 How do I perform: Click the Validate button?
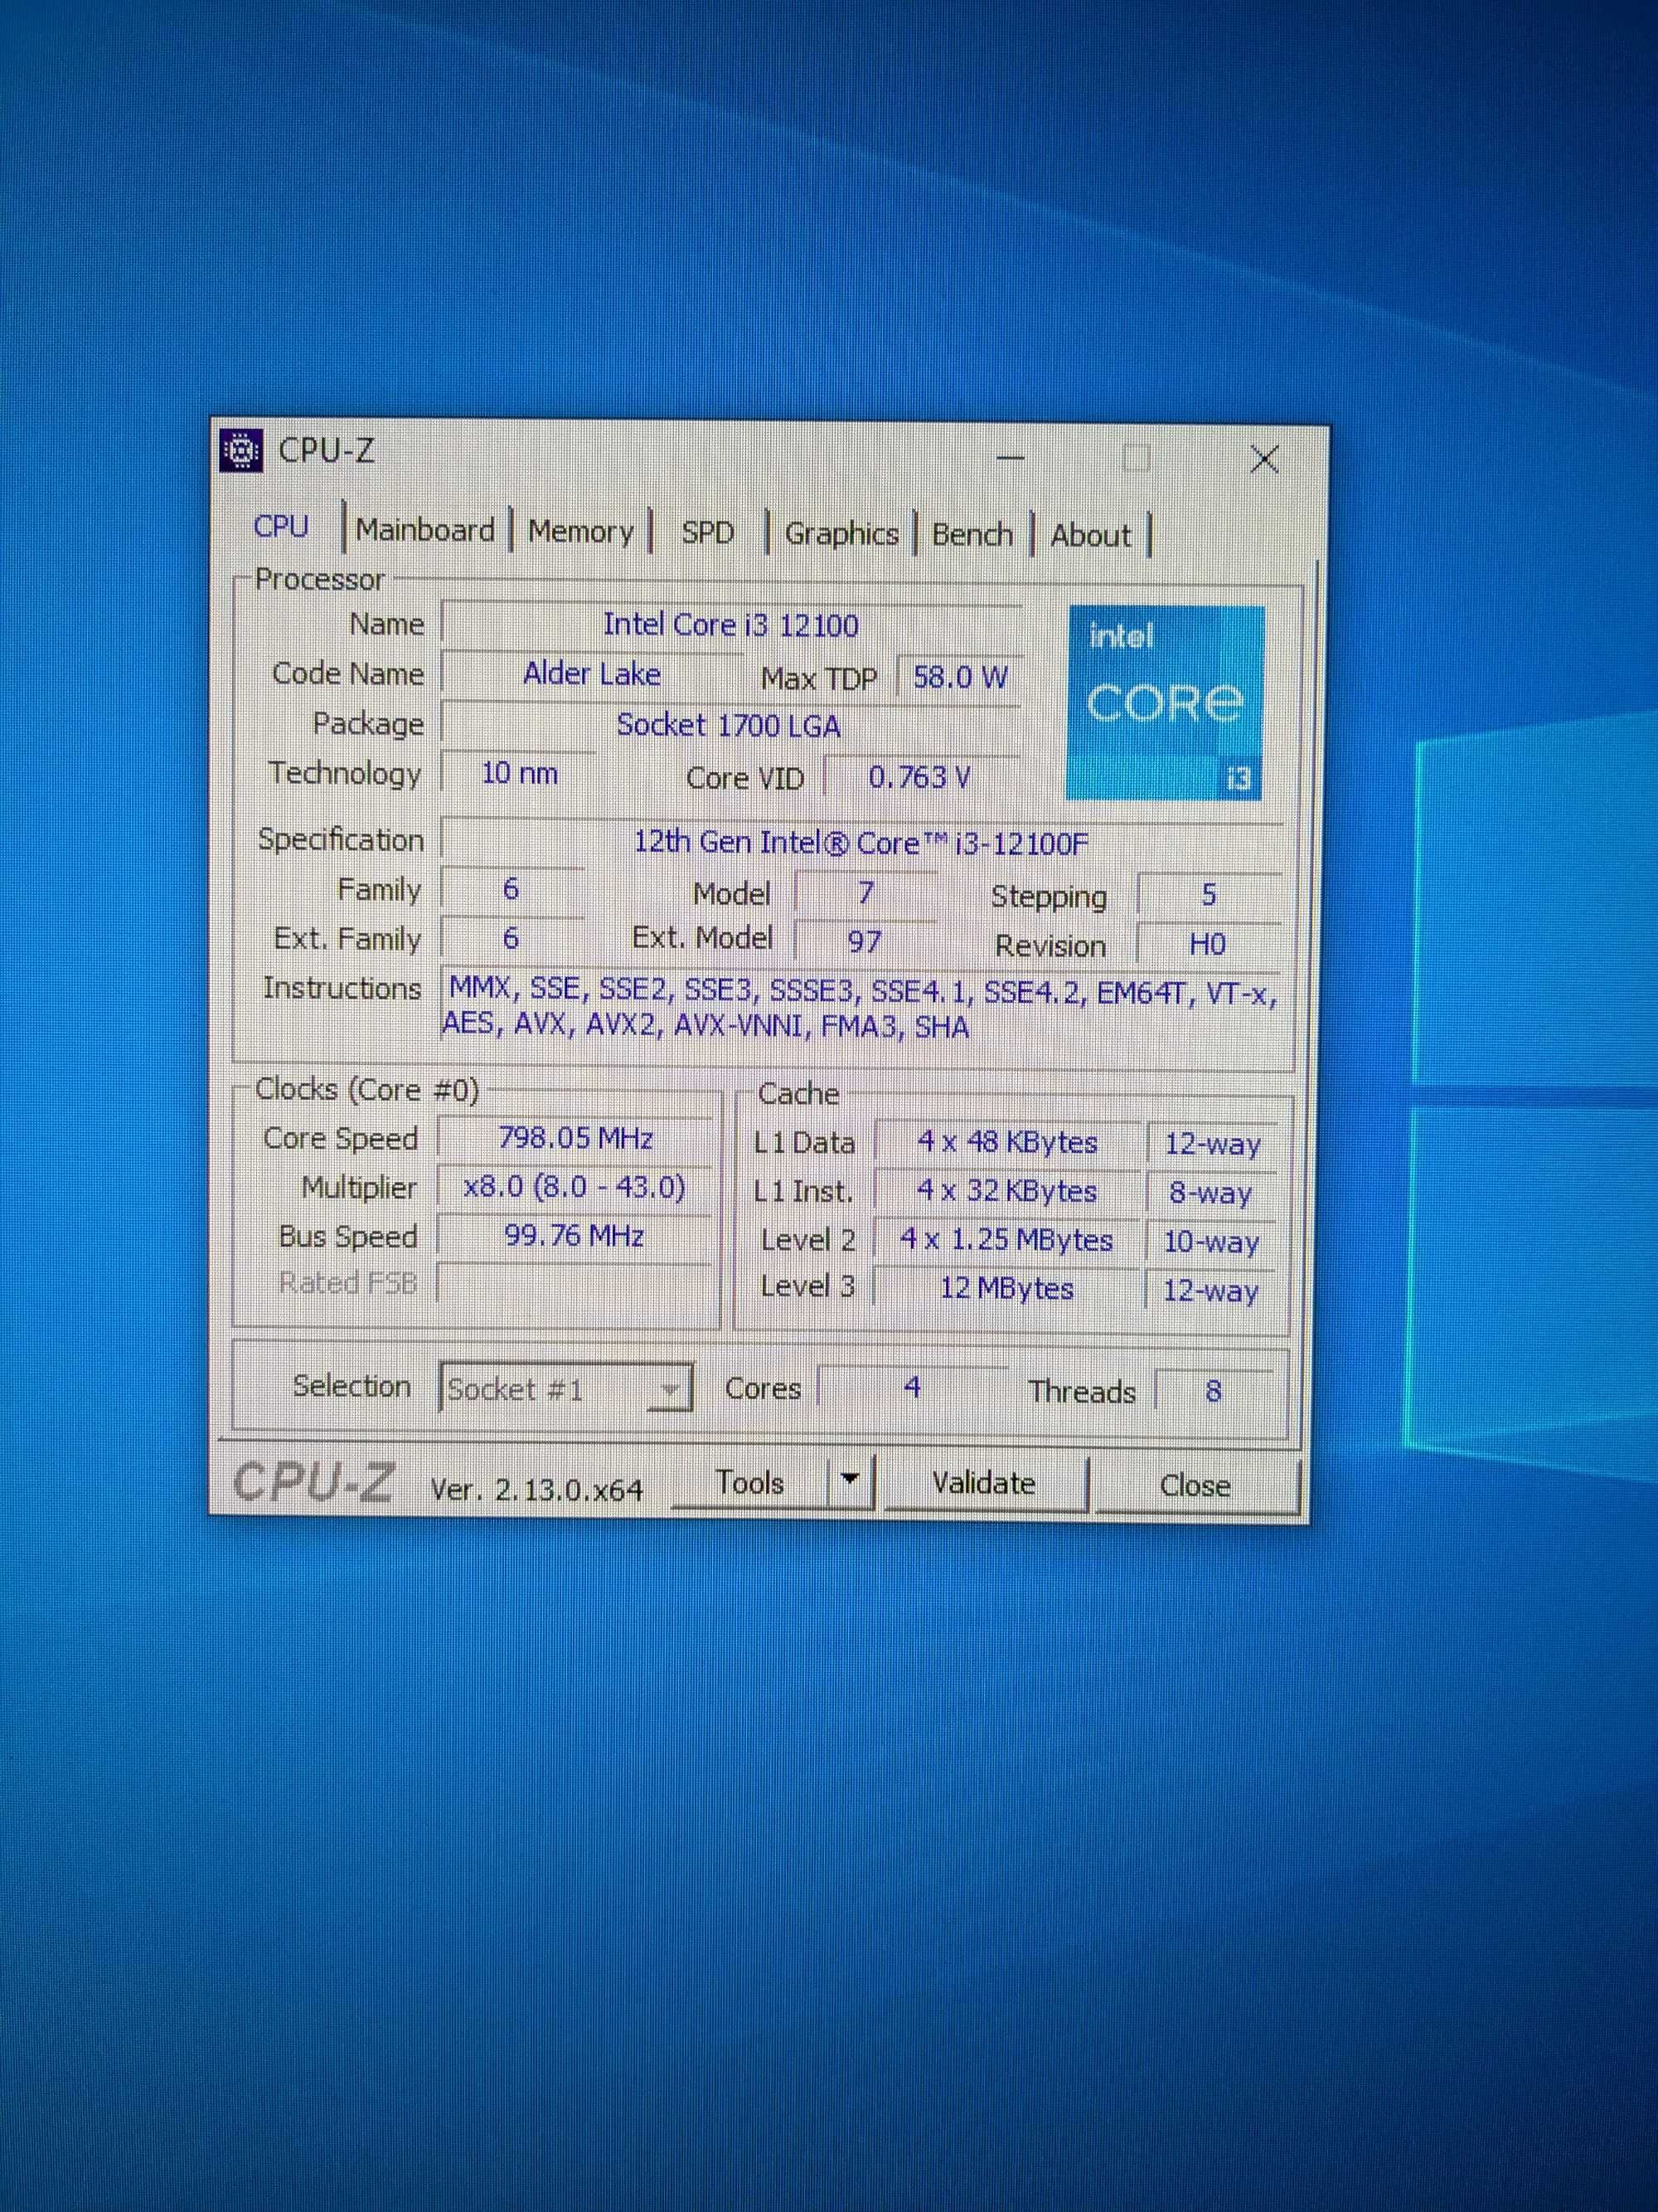coord(984,1483)
